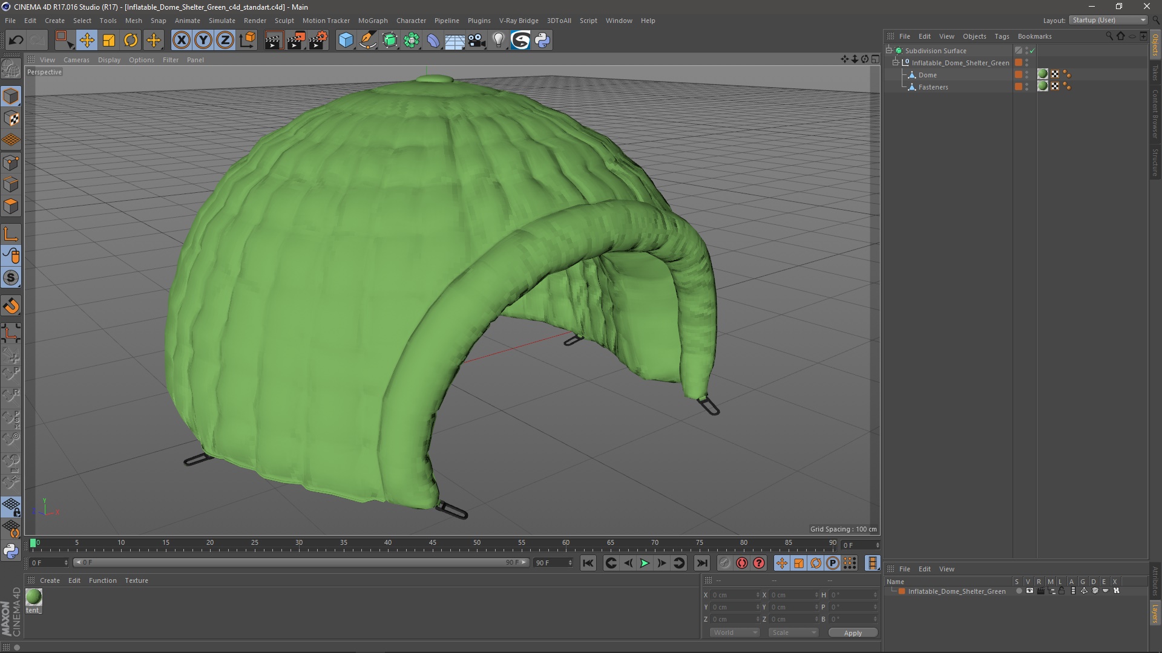Click the Undo arrow icon

pos(16,41)
